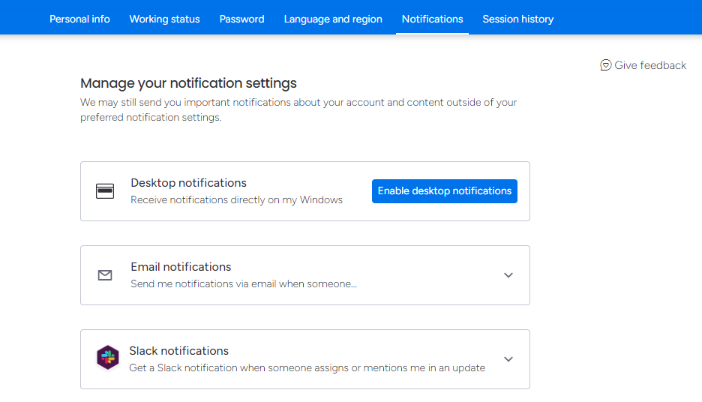Image resolution: width=702 pixels, height=402 pixels.
Task: View the Session history tab
Action: pos(517,19)
